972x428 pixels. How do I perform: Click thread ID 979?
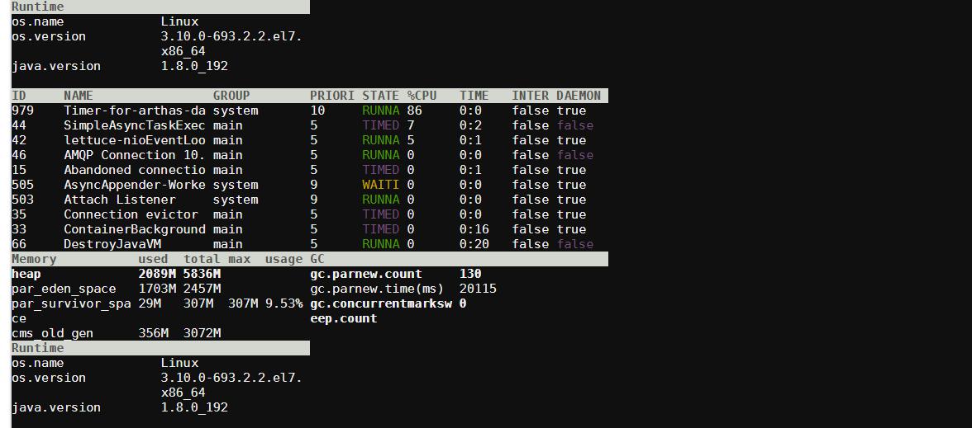tap(23, 111)
